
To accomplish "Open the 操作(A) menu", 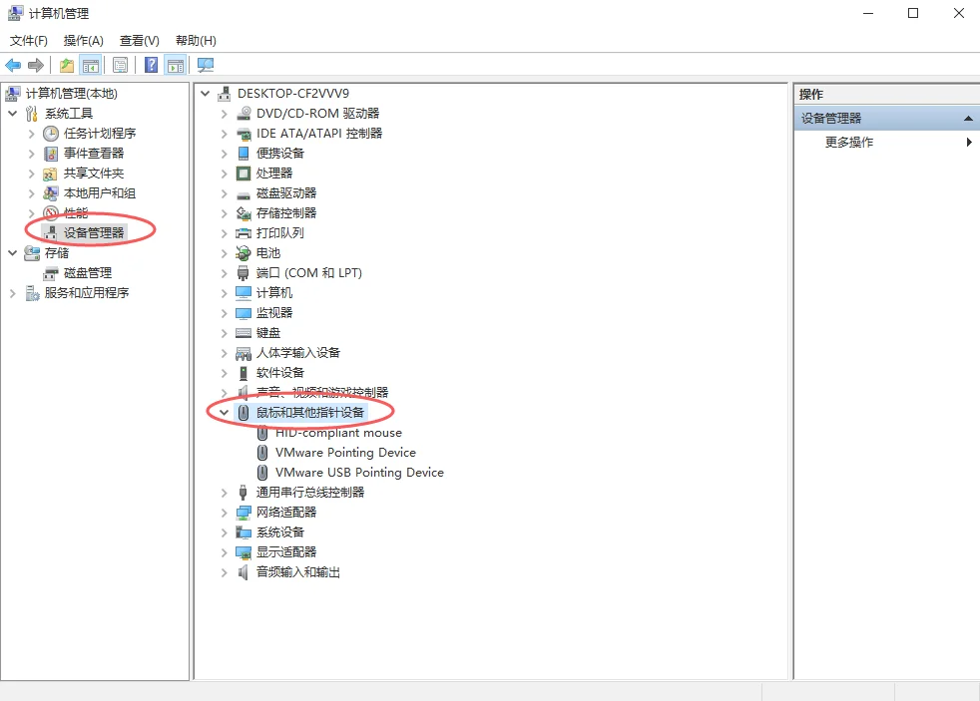I will [x=83, y=41].
